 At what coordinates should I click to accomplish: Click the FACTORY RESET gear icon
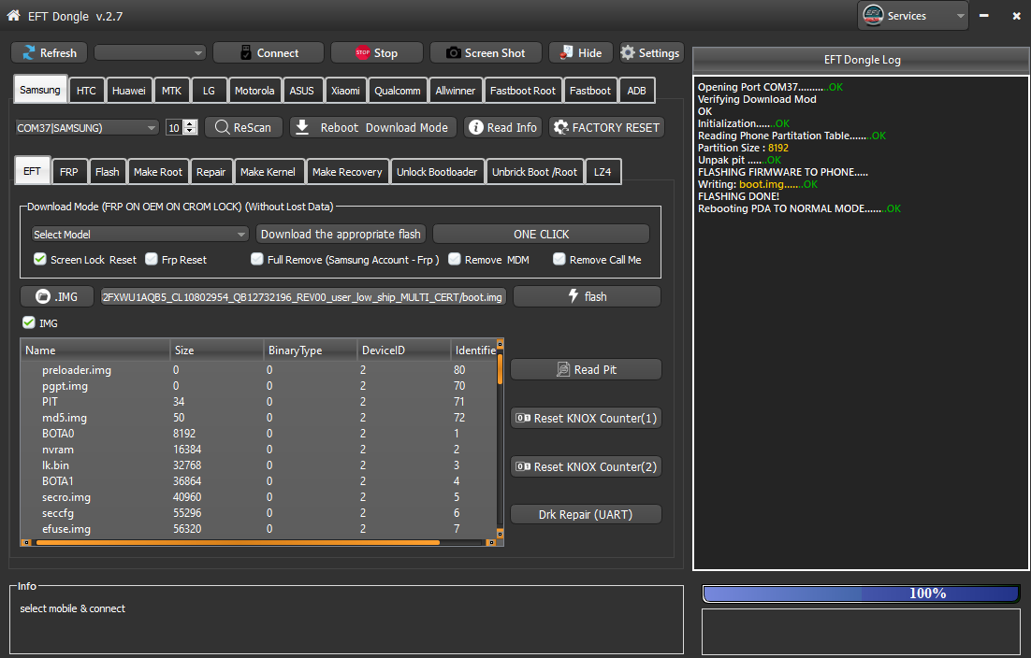coord(561,127)
